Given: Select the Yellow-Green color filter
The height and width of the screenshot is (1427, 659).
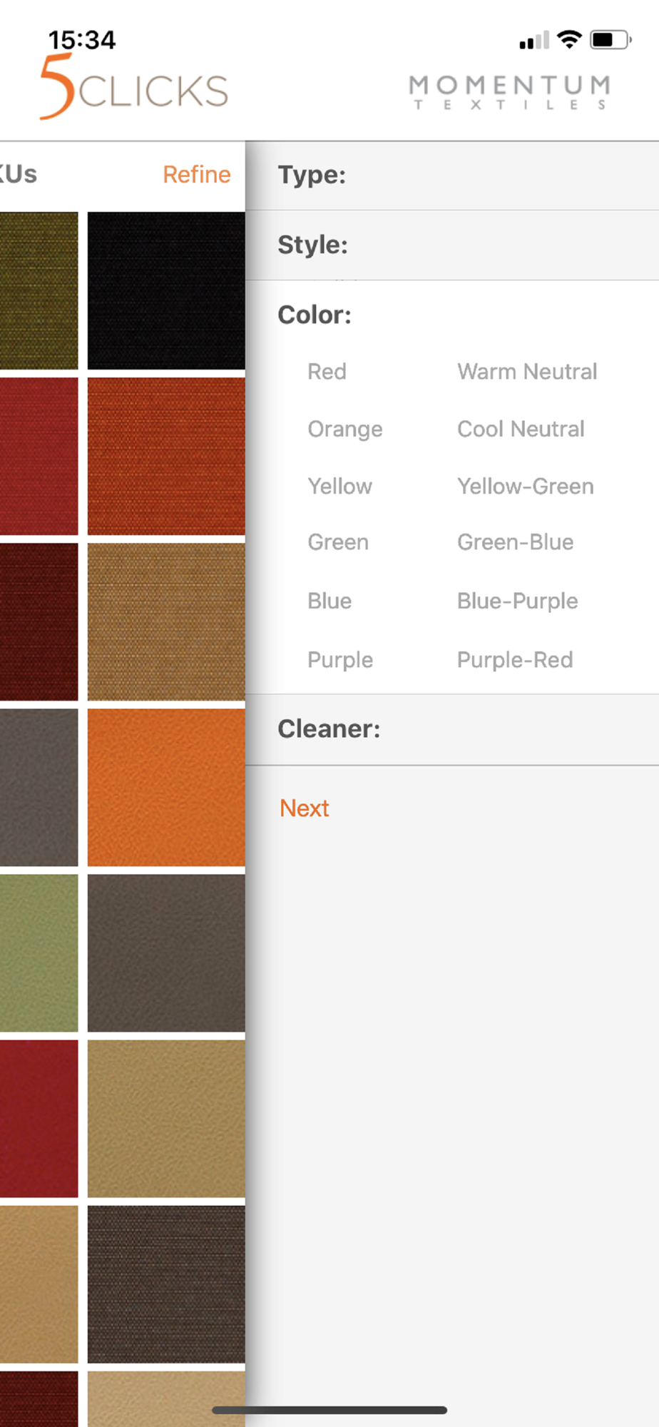Looking at the screenshot, I should click(x=526, y=487).
